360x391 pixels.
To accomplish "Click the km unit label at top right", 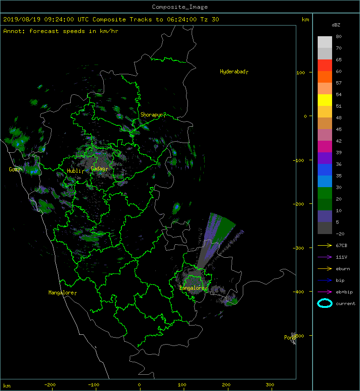I will [305, 20].
